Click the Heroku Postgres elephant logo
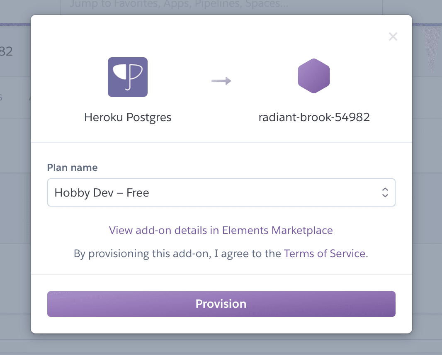The width and height of the screenshot is (442, 355). (128, 77)
